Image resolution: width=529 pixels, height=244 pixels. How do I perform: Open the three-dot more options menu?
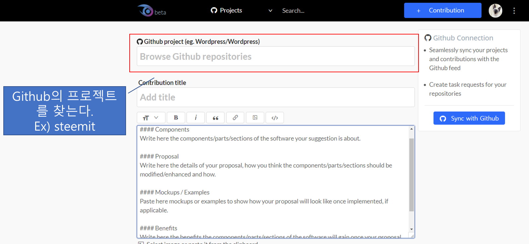[x=514, y=11]
